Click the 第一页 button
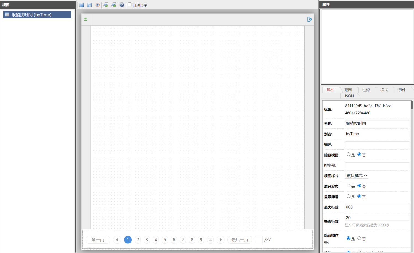This screenshot has width=414, height=253. pos(98,240)
